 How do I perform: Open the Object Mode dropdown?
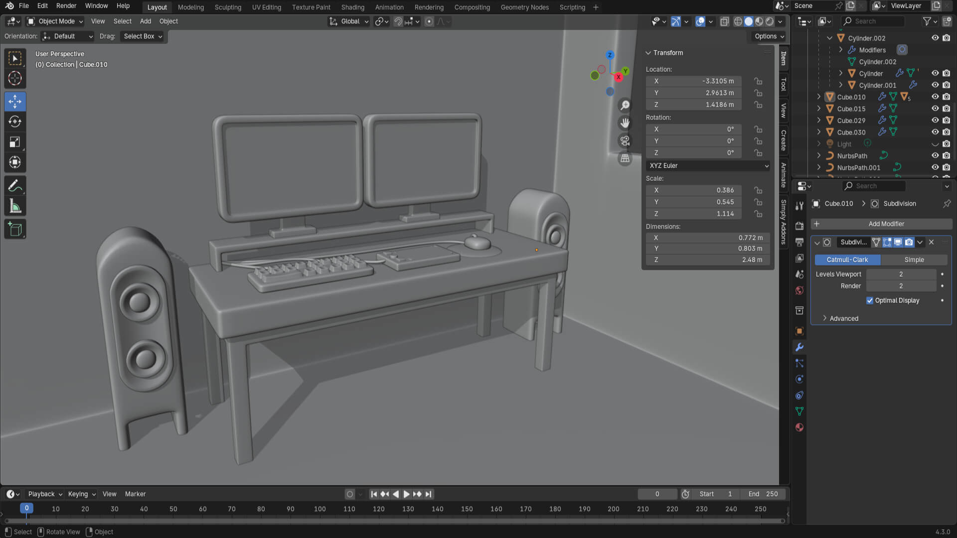(56, 21)
